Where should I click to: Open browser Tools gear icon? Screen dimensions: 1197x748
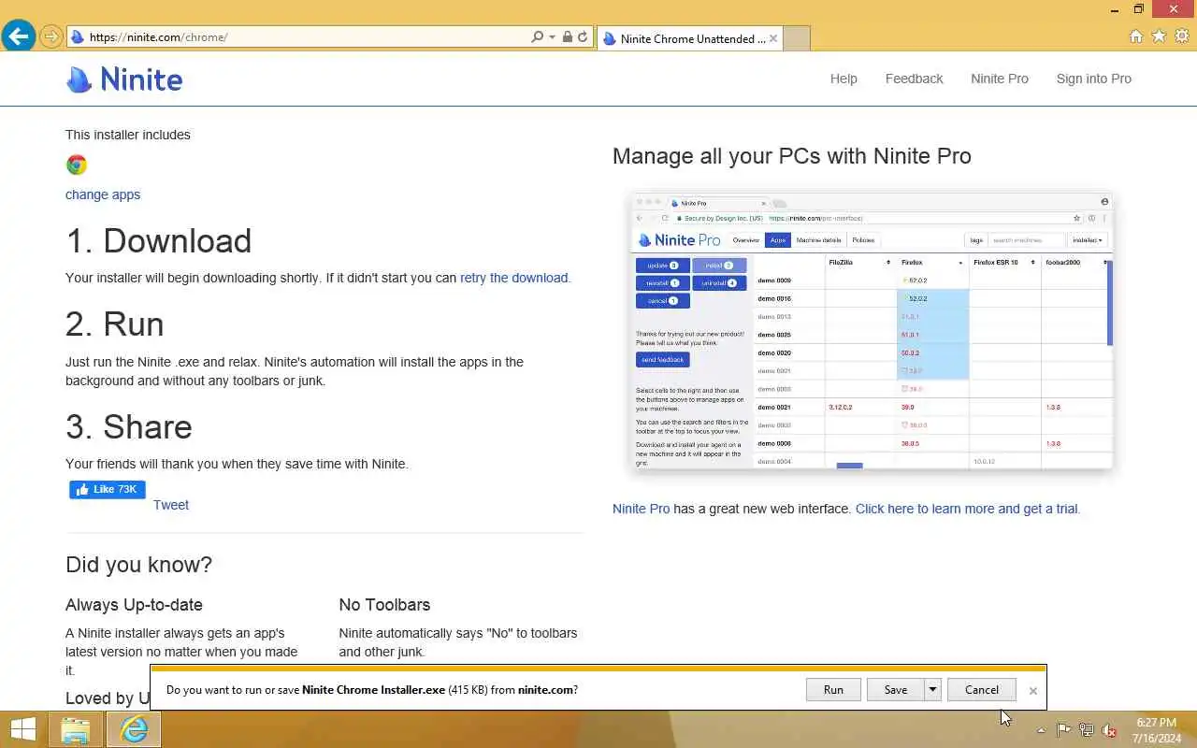coord(1182,36)
